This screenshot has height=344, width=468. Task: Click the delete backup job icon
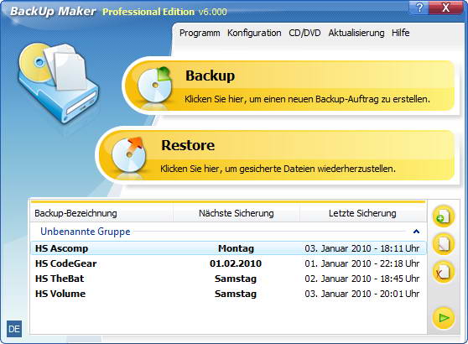[443, 272]
